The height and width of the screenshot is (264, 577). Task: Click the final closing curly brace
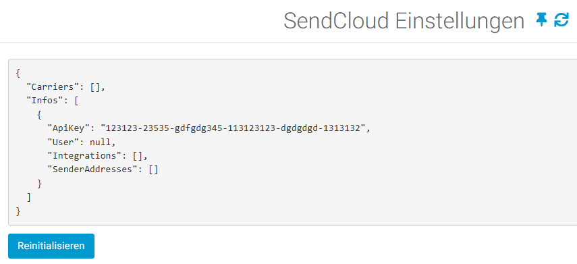click(x=18, y=211)
